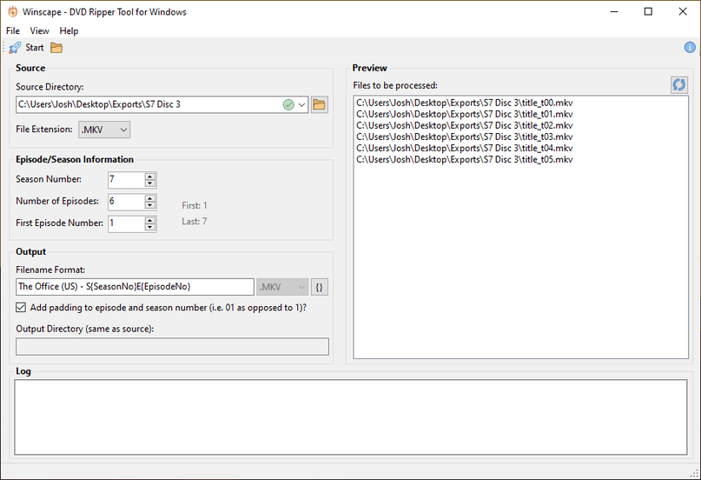Open the View menu
Image resolution: width=701 pixels, height=480 pixels.
click(x=39, y=31)
